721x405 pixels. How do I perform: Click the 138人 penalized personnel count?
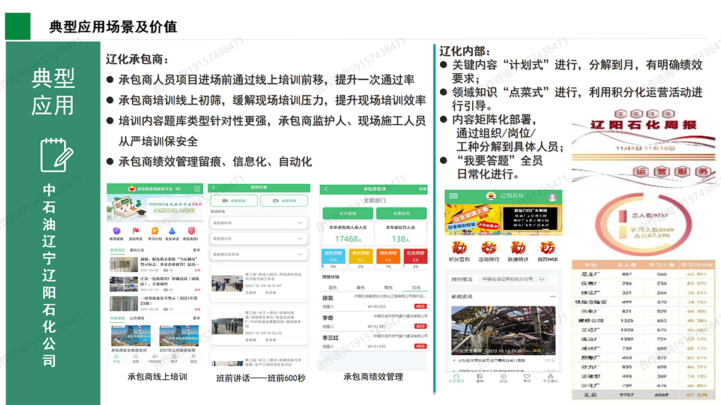[401, 239]
